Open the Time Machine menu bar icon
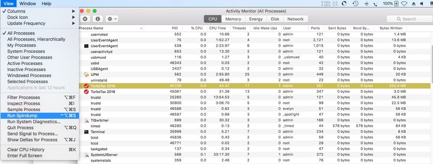Screen dimensions: 433x164 356,3
